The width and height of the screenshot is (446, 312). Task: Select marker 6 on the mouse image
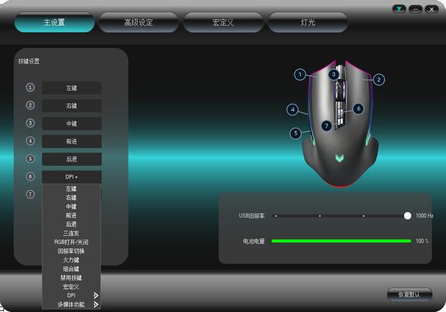357,109
